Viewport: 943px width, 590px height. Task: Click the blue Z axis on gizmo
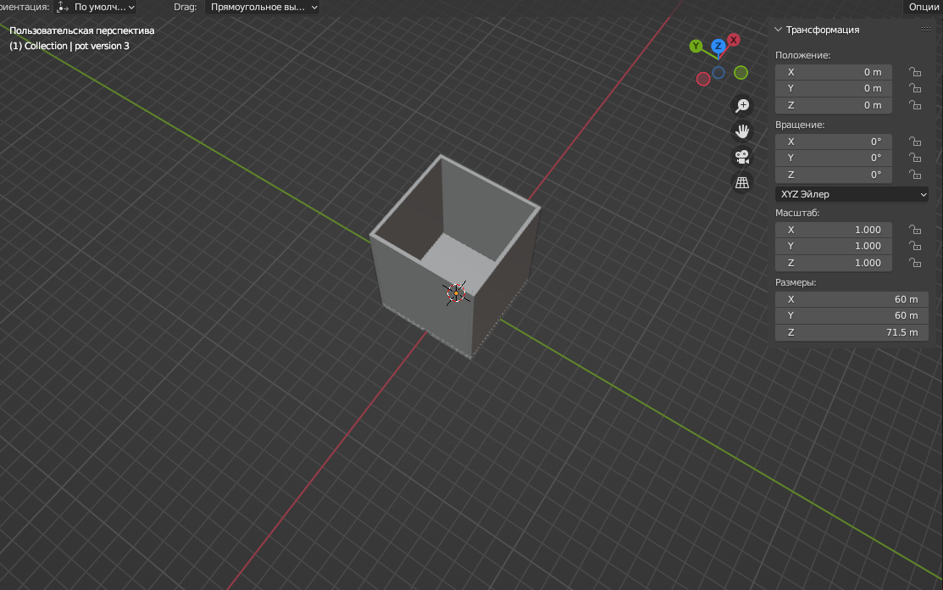coord(718,46)
